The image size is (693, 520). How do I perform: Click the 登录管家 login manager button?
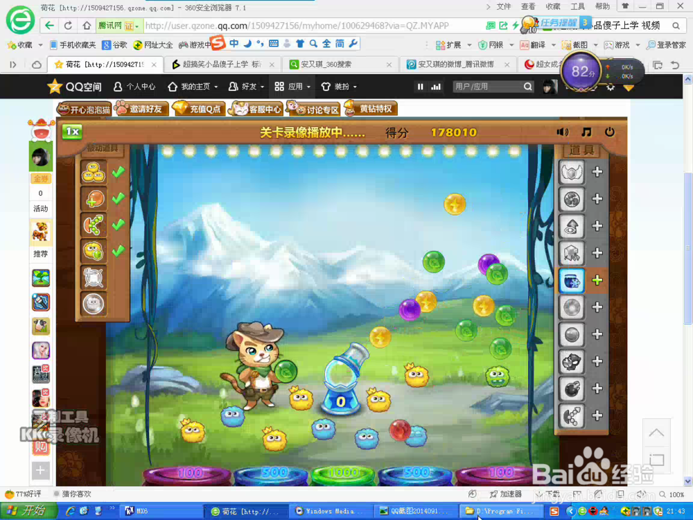665,45
